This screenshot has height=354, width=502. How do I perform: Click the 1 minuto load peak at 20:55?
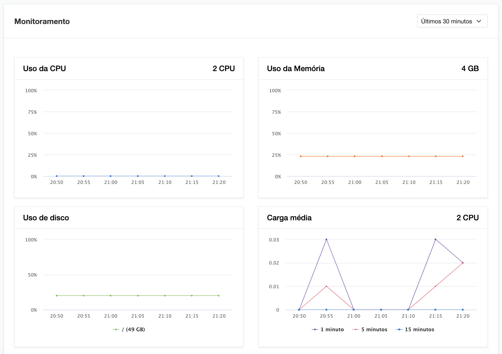coord(326,239)
